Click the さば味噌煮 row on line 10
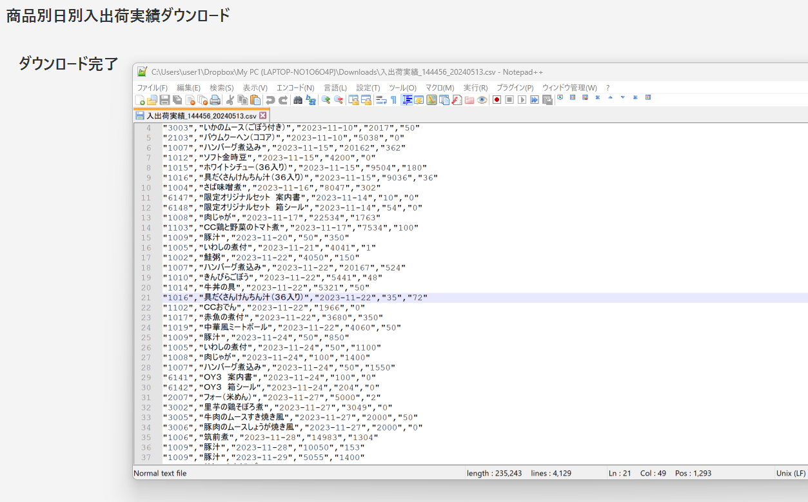 271,188
